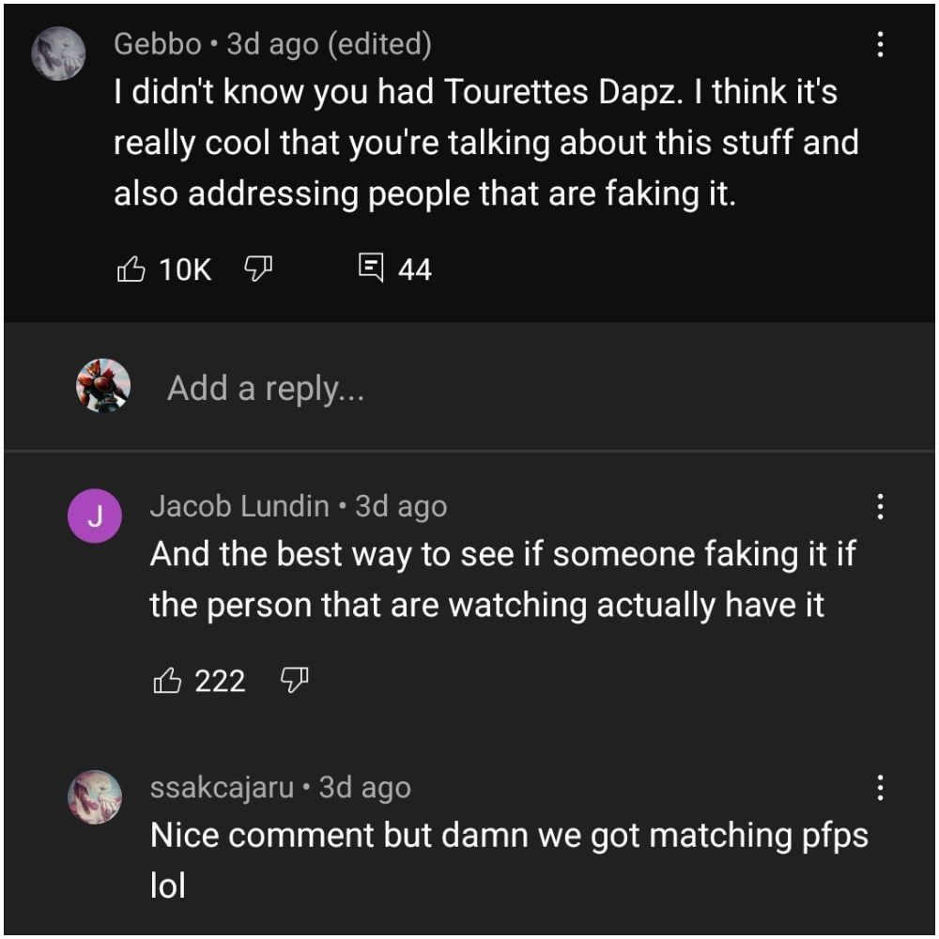
Task: Click the thumbs up icon on Gebbo's comment
Action: click(x=132, y=269)
